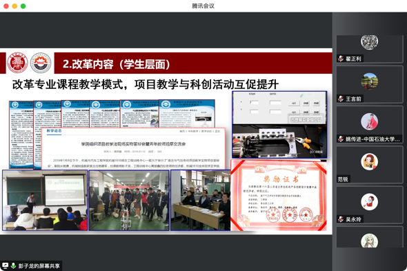Screen dimensions: 407x271
Task: Click the 彭子龙的屏幕共享 label
Action: click(39, 265)
